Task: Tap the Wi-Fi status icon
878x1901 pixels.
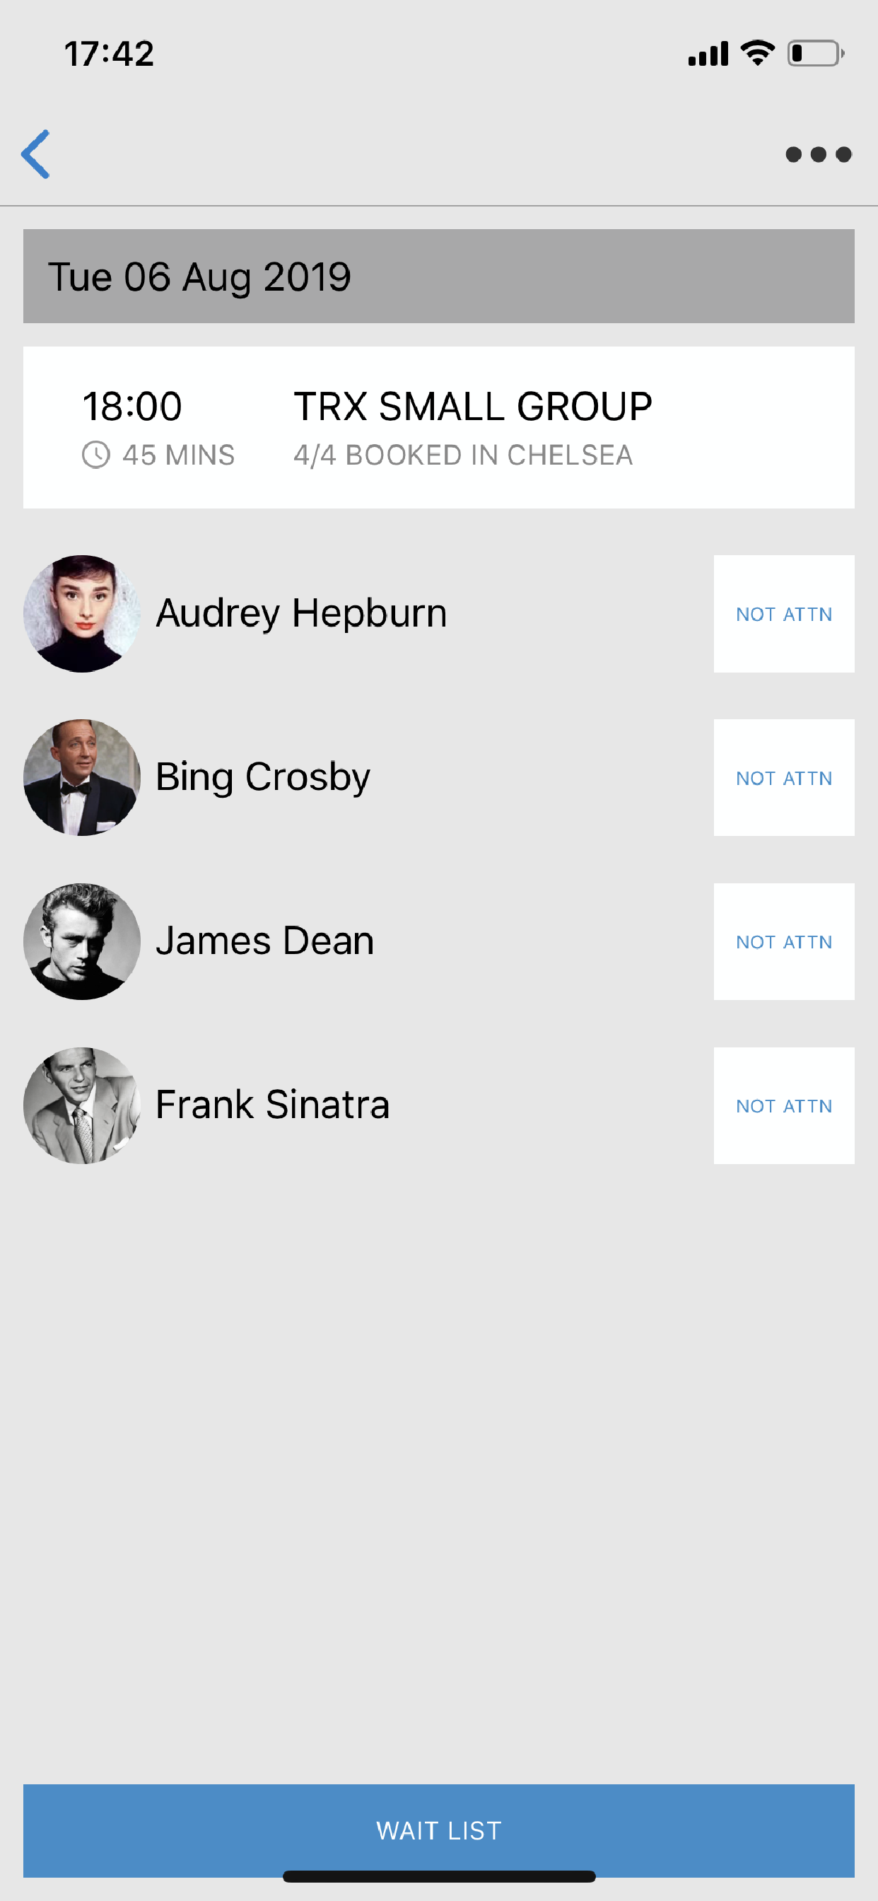Action: click(757, 53)
